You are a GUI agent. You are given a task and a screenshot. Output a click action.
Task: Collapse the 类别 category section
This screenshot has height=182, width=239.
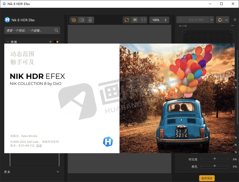(8, 42)
